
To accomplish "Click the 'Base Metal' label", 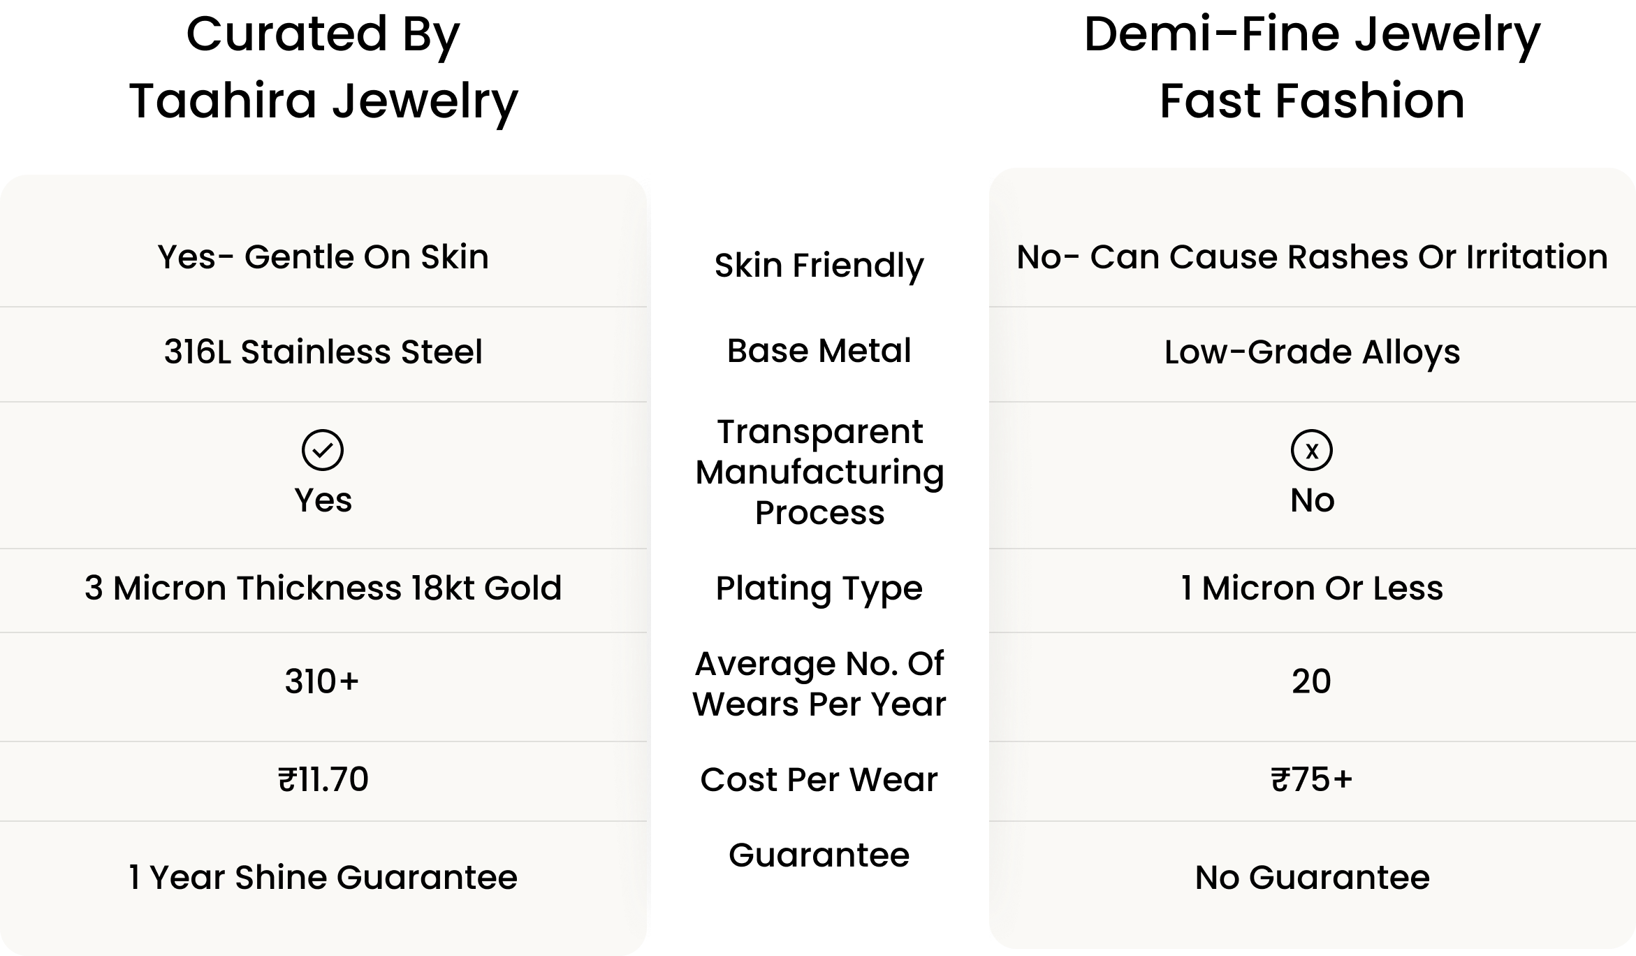I will click(x=819, y=351).
